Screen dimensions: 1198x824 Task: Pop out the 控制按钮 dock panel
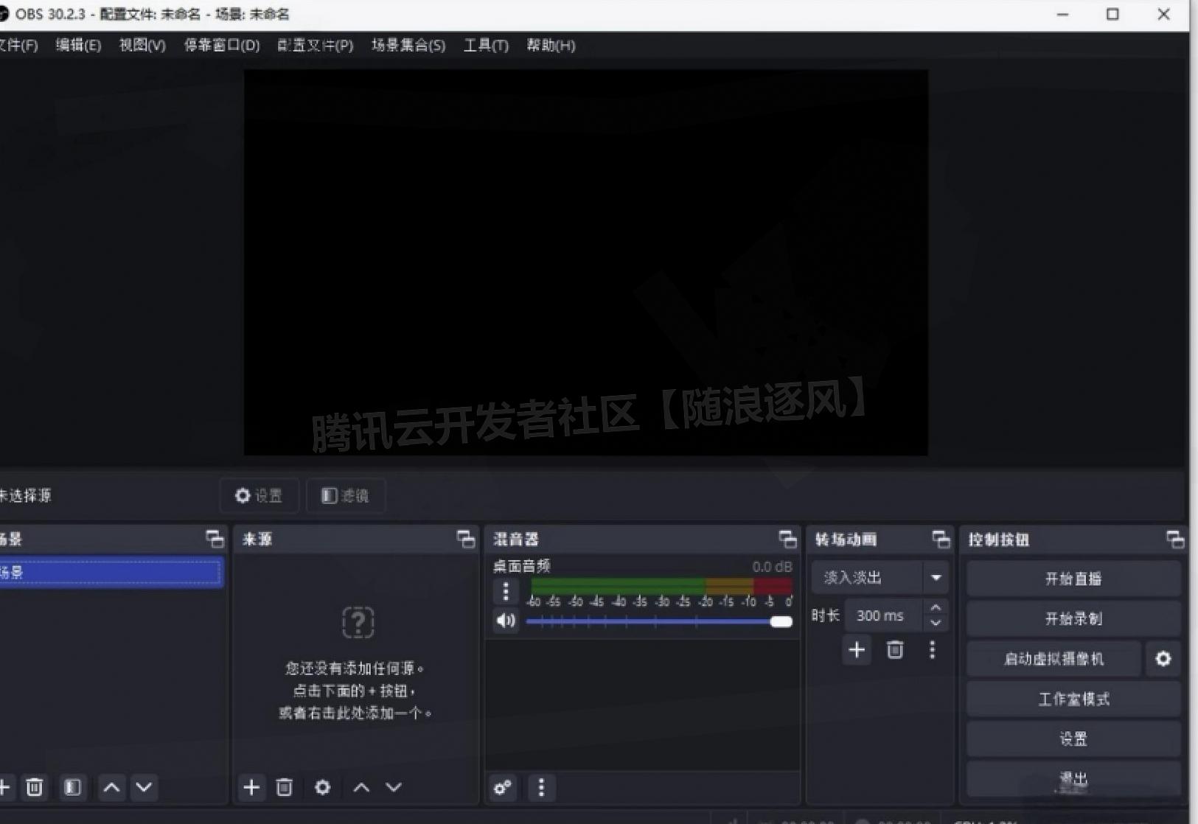pyautogui.click(x=1175, y=539)
